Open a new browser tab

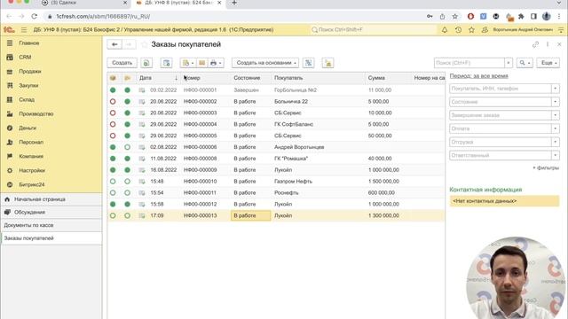click(x=234, y=3)
